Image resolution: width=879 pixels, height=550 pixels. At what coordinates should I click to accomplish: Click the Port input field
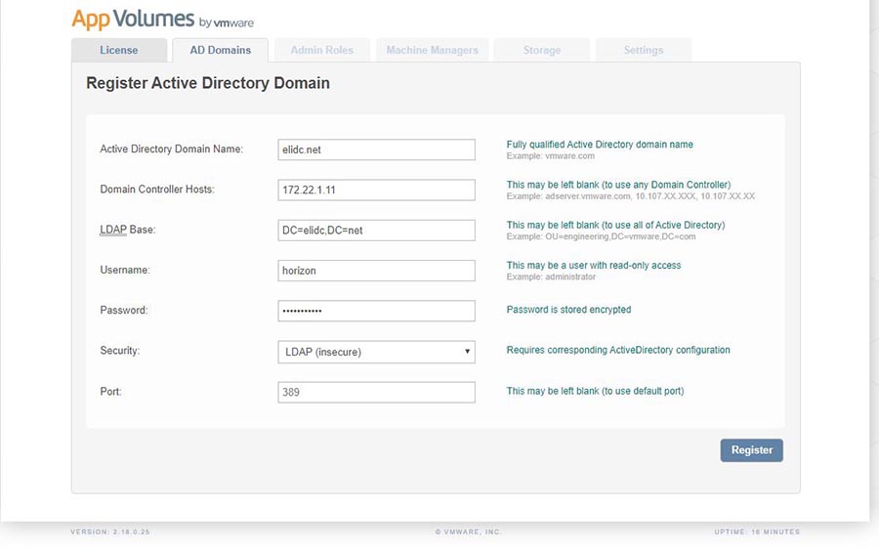376,392
